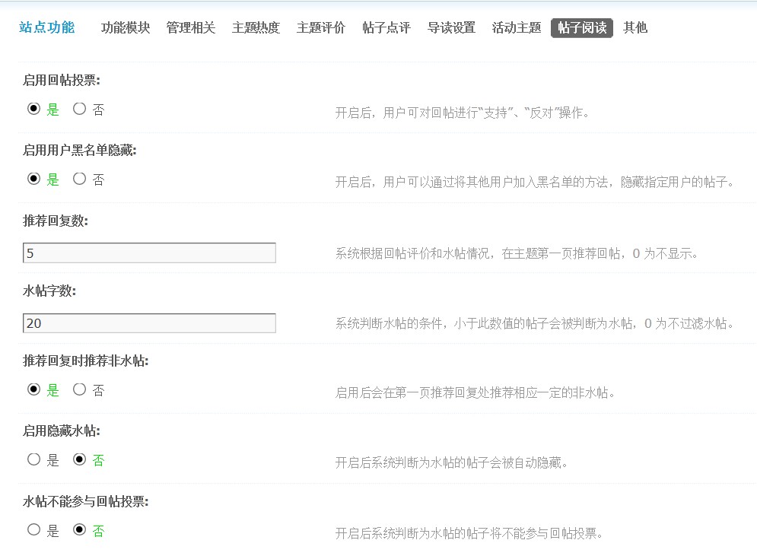This screenshot has height=556, width=757.
Task: Switch to the 主题热度 tab
Action: click(256, 27)
